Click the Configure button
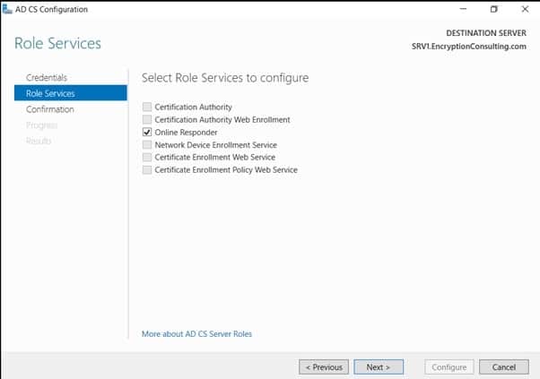Viewport: 540px width, 379px height. [x=449, y=366]
